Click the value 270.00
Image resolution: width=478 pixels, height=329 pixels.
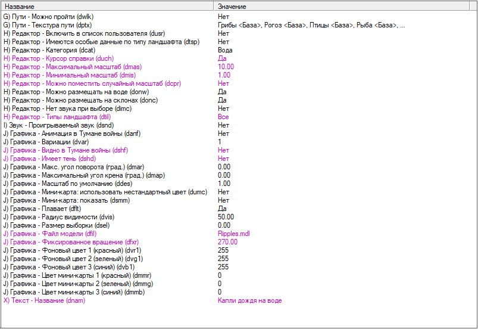[x=228, y=242]
